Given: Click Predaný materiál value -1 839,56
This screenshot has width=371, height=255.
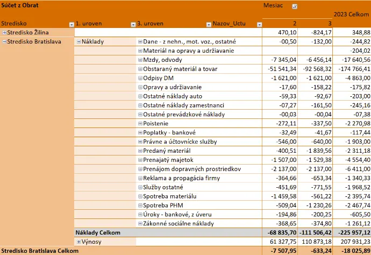Looking at the screenshot, I should (319, 151).
